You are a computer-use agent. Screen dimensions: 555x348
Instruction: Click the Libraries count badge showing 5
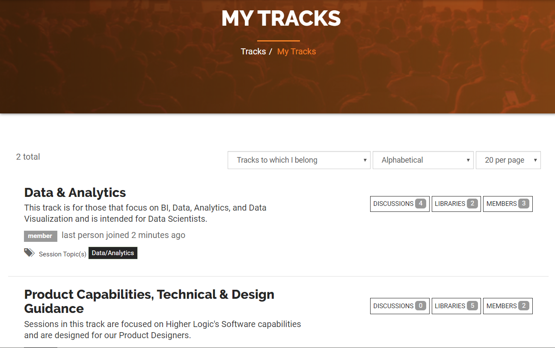click(x=472, y=306)
